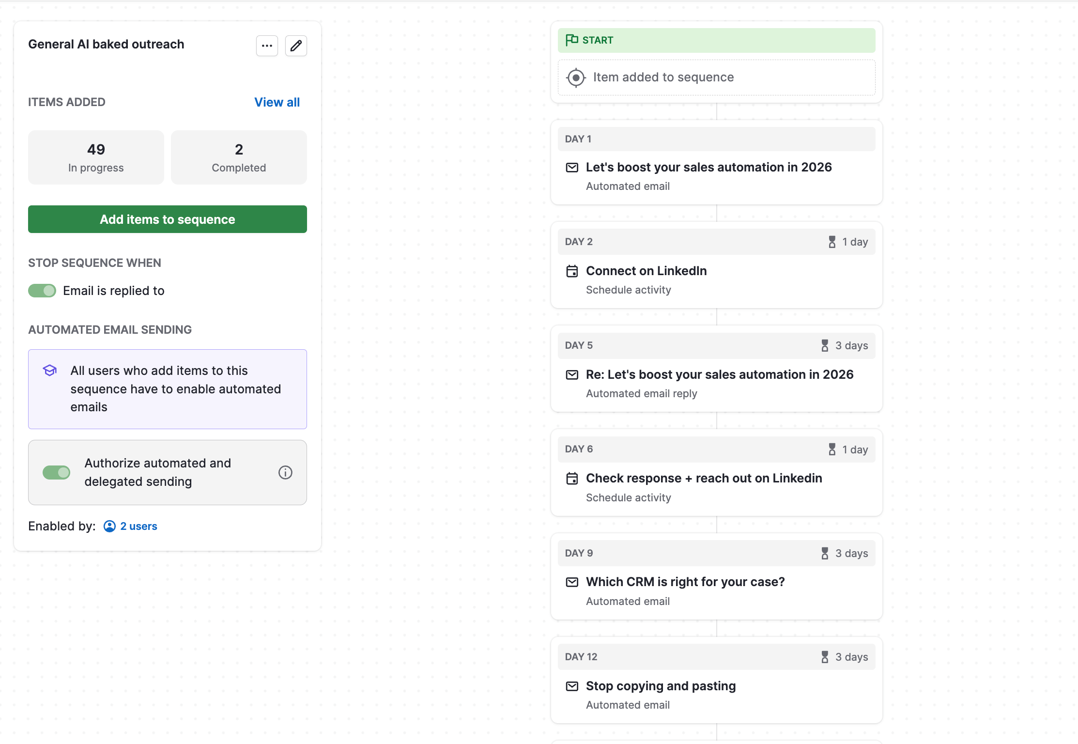The image size is (1078, 744).
Task: Open the three-dot more options menu
Action: [267, 46]
